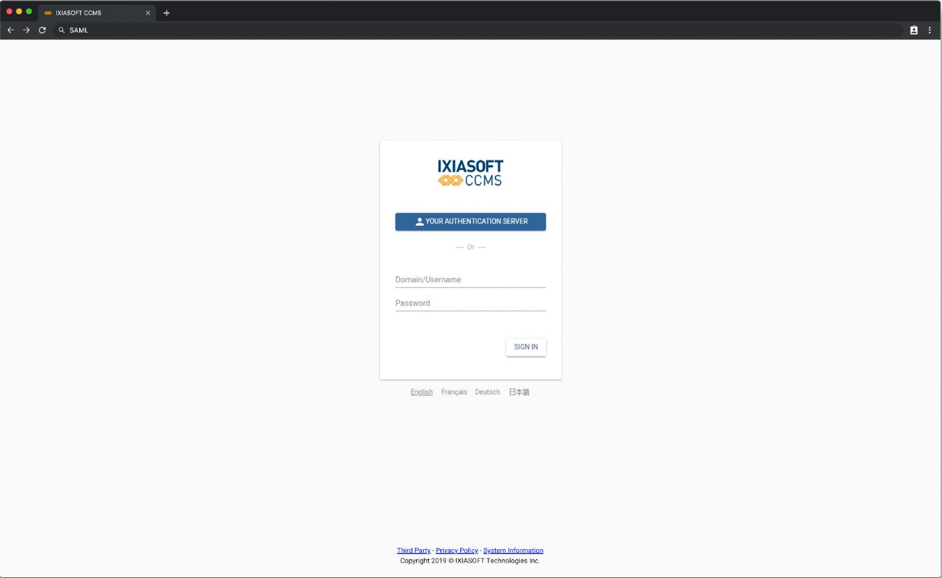This screenshot has width=942, height=578.
Task: Click the red macOS close window button
Action: 9,12
